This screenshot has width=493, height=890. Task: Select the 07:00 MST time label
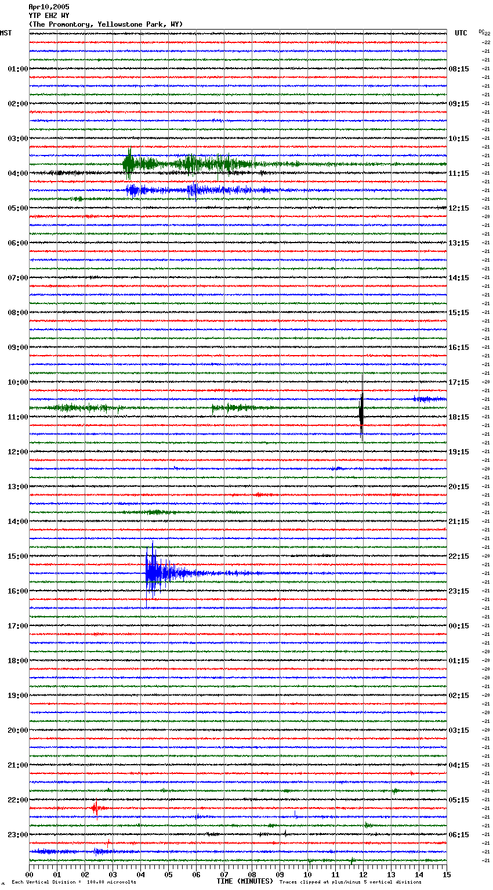[x=18, y=278]
